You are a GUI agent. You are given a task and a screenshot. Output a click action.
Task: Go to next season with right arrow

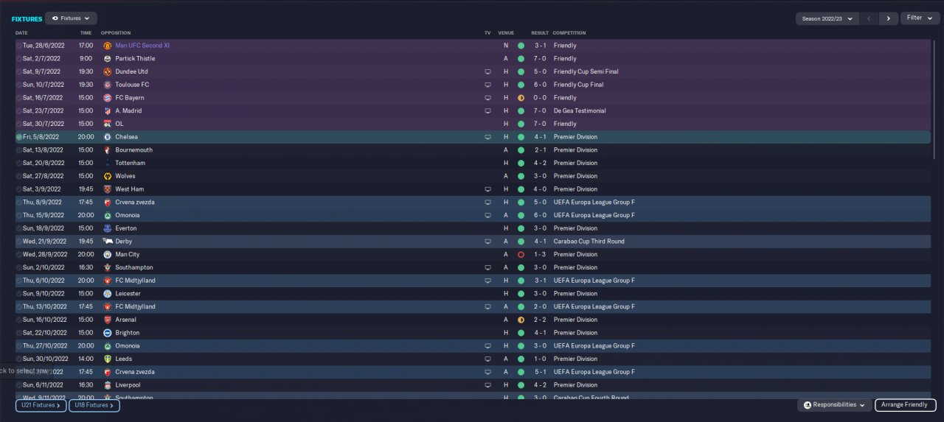888,18
